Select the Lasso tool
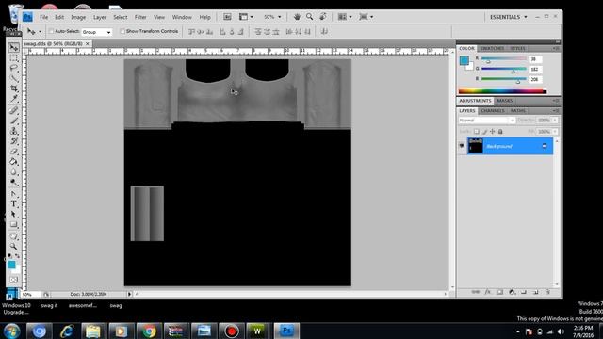 point(14,68)
